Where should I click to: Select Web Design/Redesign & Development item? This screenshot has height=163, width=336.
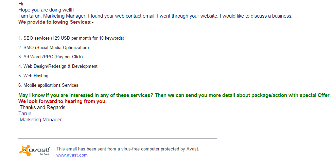(58, 66)
